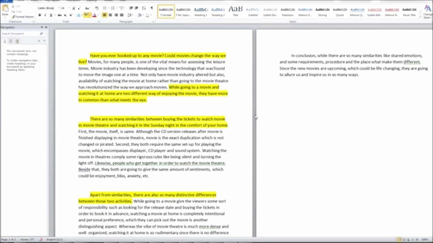Click the Change Styles button

pyautogui.click(x=428, y=11)
